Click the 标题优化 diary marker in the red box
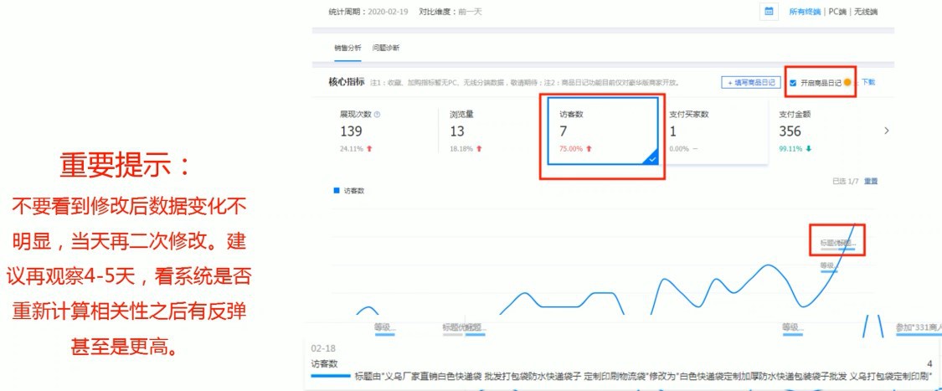The image size is (942, 391). [x=836, y=244]
